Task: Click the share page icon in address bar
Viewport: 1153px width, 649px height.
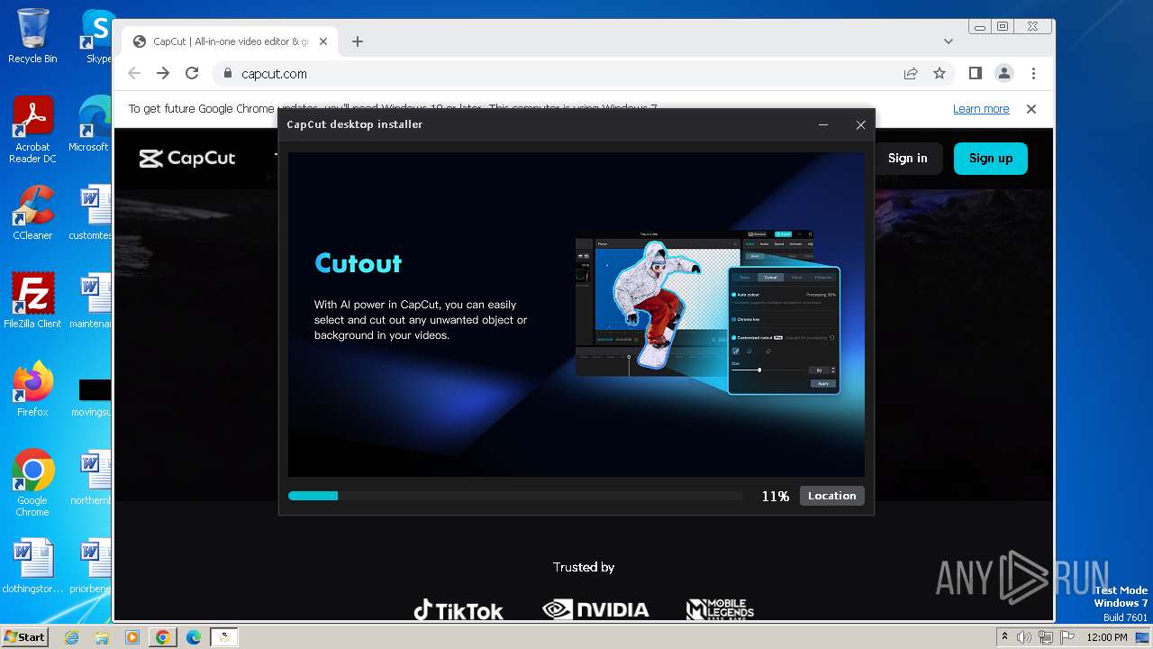Action: pyautogui.click(x=911, y=73)
